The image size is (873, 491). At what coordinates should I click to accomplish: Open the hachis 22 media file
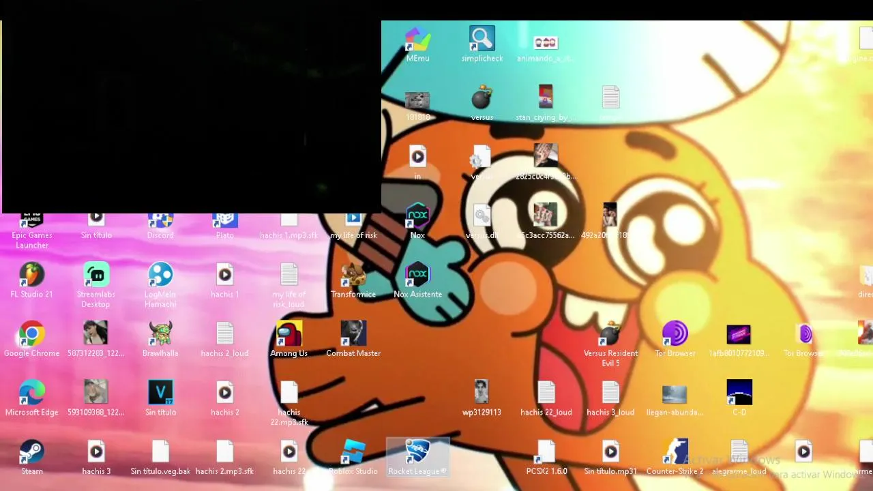click(289, 456)
